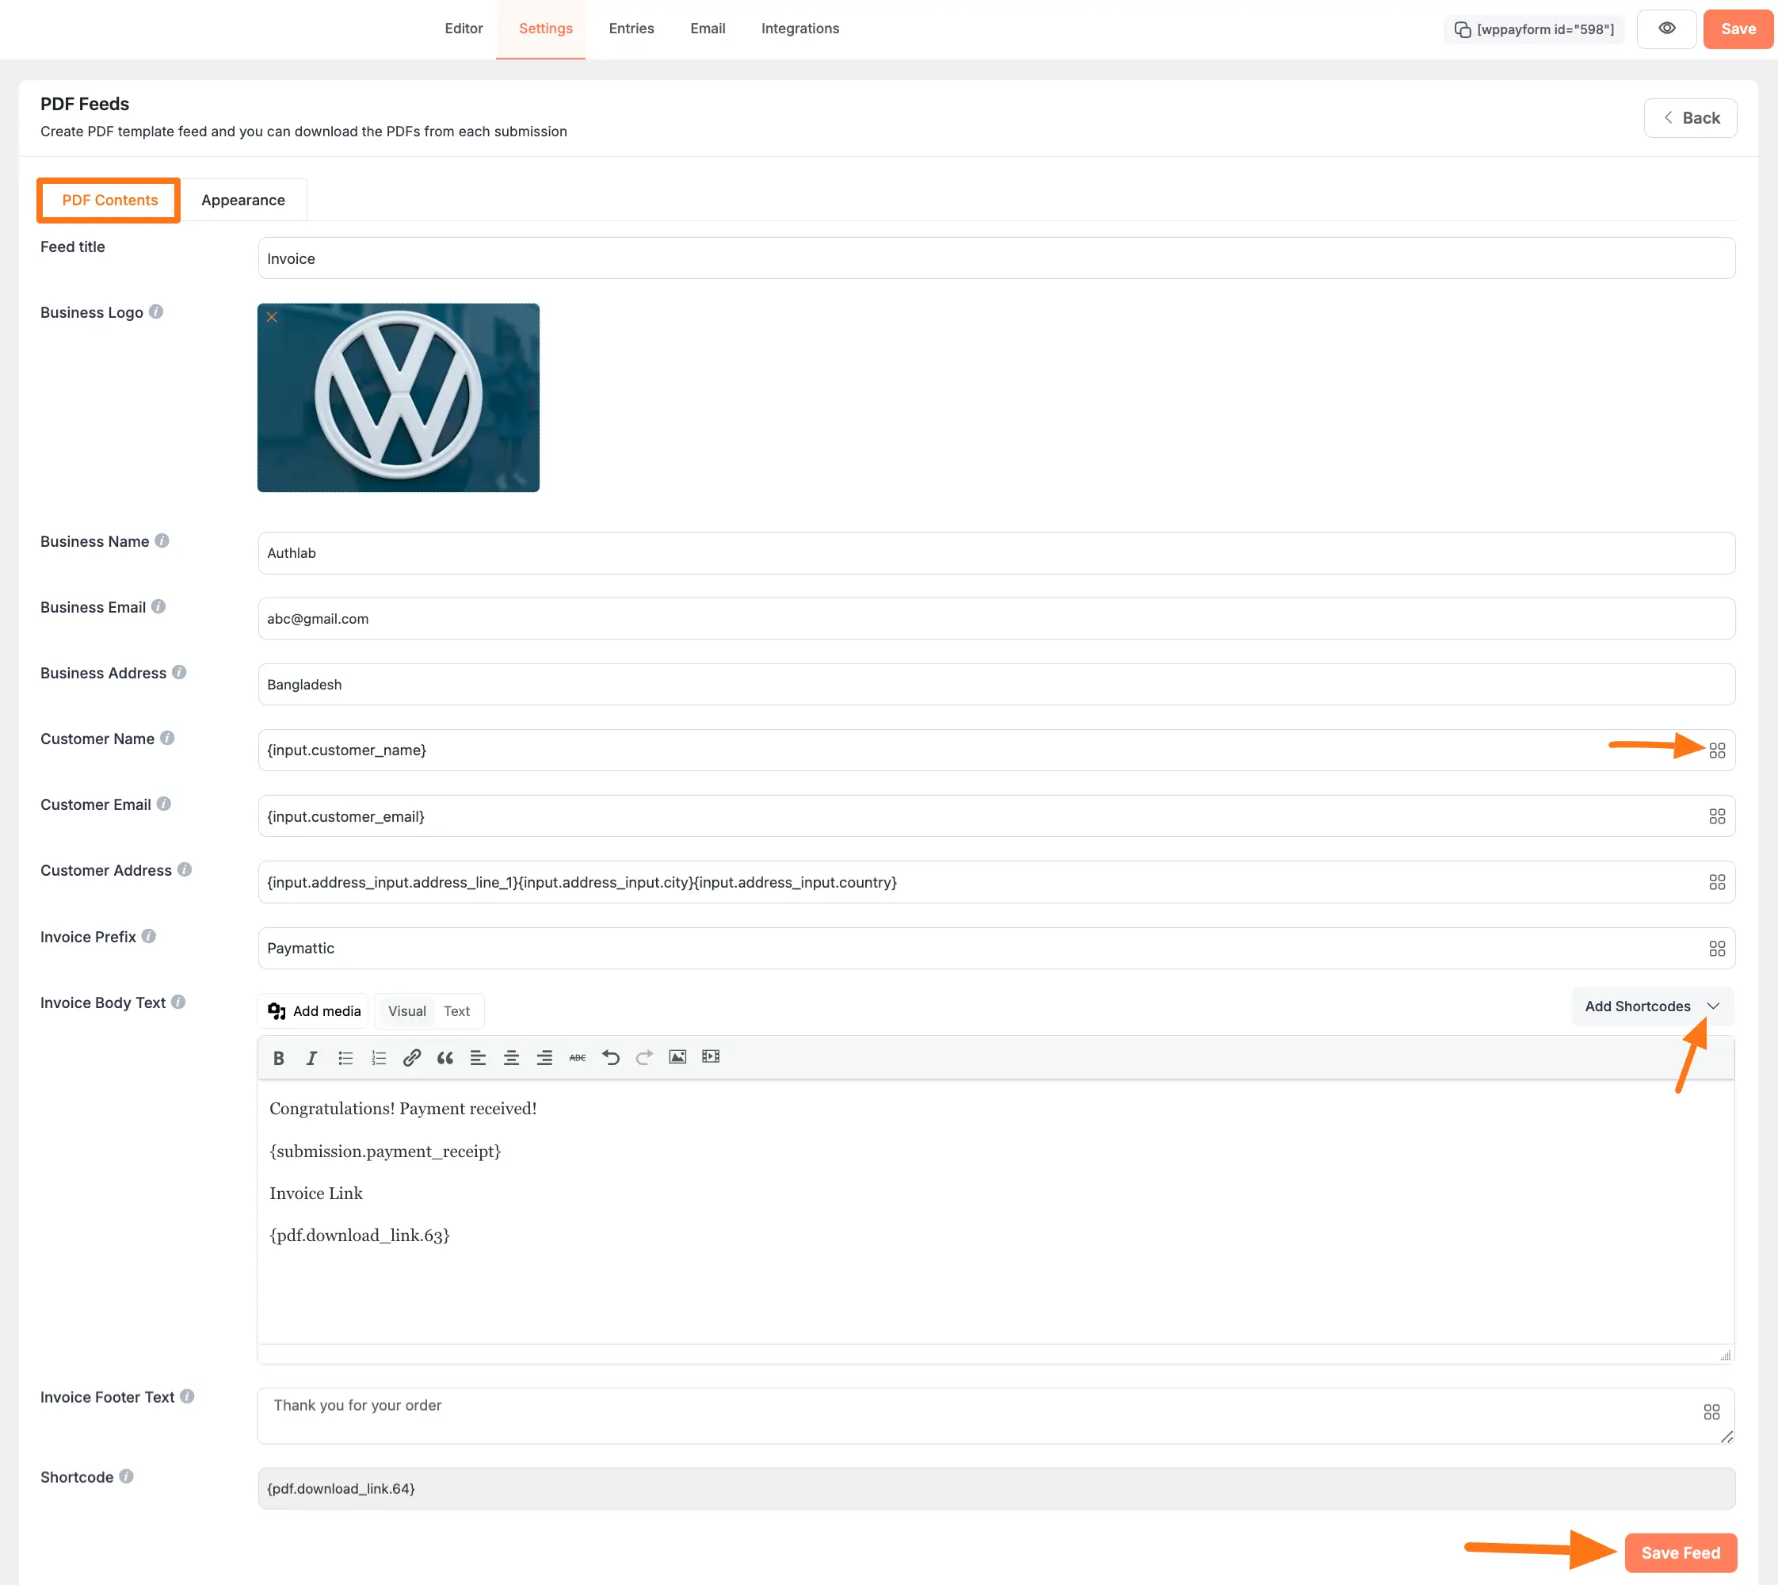The width and height of the screenshot is (1778, 1585).
Task: Open Invoice Prefix shortcode selector
Action: (1716, 949)
